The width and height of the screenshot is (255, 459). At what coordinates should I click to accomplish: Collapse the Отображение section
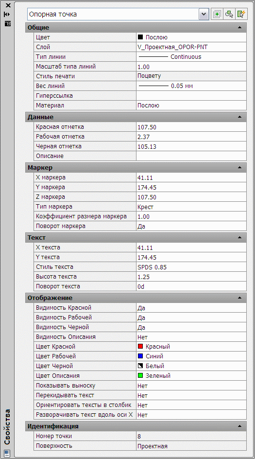point(240,298)
